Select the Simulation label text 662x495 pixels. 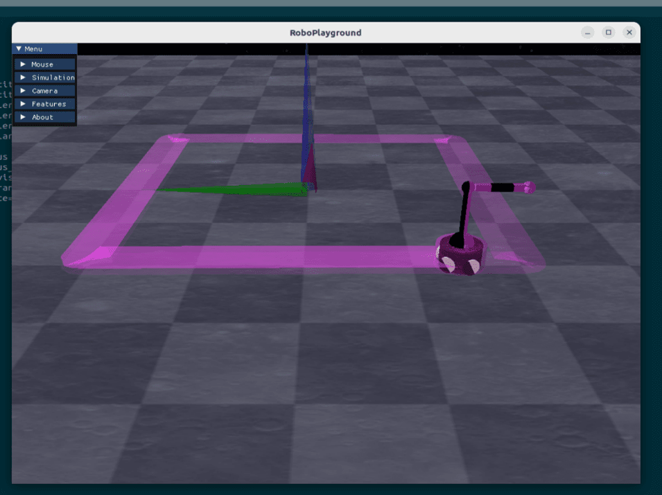pos(53,78)
